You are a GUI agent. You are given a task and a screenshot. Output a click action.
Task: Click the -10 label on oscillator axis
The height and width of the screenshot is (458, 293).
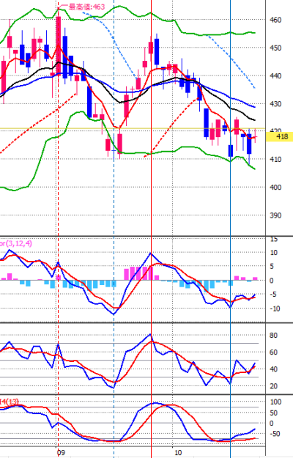[275, 309]
